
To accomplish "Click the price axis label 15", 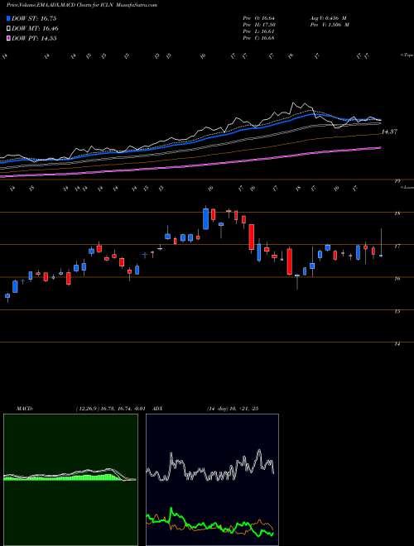I will point(397,311).
